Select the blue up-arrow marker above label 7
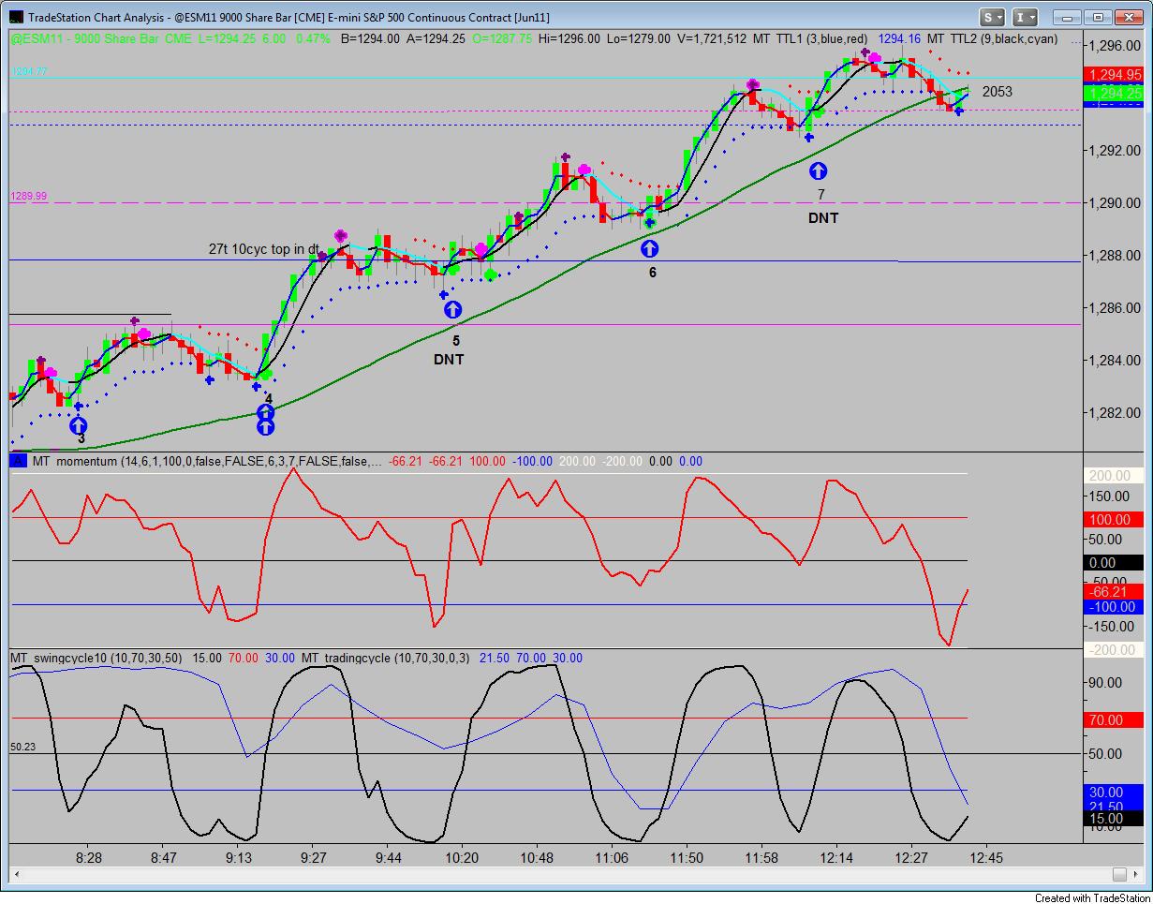The height and width of the screenshot is (904, 1153). tap(818, 170)
